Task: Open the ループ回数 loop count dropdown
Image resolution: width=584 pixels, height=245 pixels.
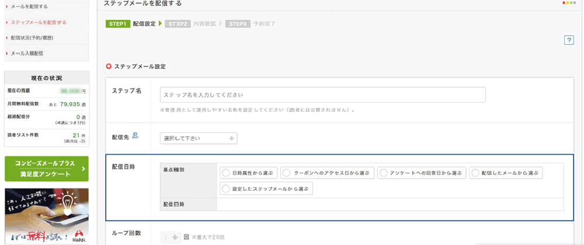Action: coord(171,237)
